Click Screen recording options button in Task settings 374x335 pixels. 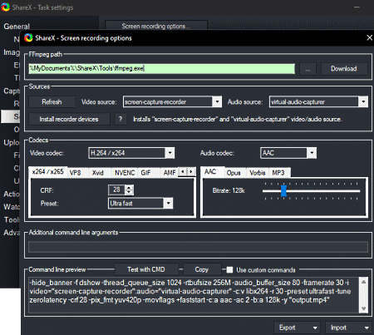point(156,26)
